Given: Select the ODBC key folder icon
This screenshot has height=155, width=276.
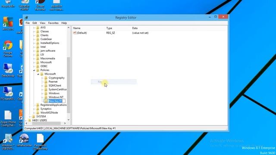Looking at the screenshot, I should point(38,66).
